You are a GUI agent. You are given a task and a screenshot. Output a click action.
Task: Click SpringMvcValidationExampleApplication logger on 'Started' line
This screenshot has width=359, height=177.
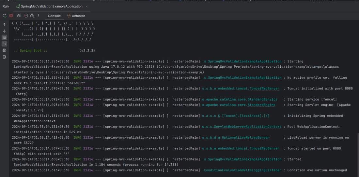point(242,159)
